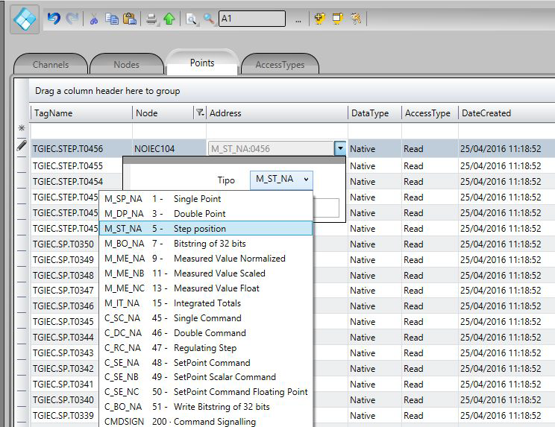Switch to the Nodes tab
The width and height of the screenshot is (555, 427).
pos(126,65)
